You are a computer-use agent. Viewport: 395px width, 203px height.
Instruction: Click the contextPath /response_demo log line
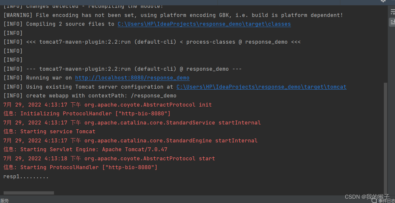pos(90,95)
